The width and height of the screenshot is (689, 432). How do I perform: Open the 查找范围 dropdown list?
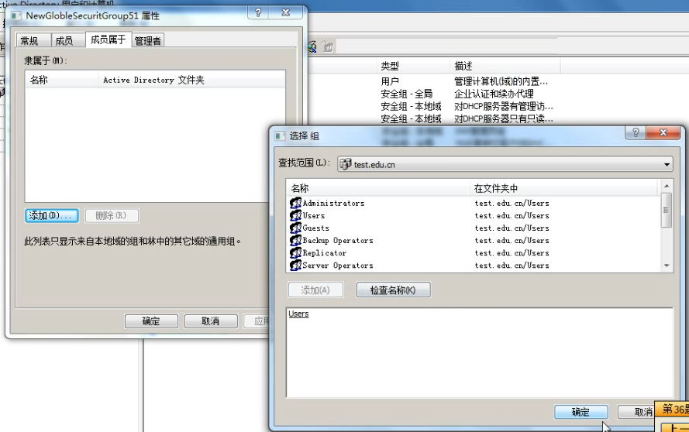point(667,165)
